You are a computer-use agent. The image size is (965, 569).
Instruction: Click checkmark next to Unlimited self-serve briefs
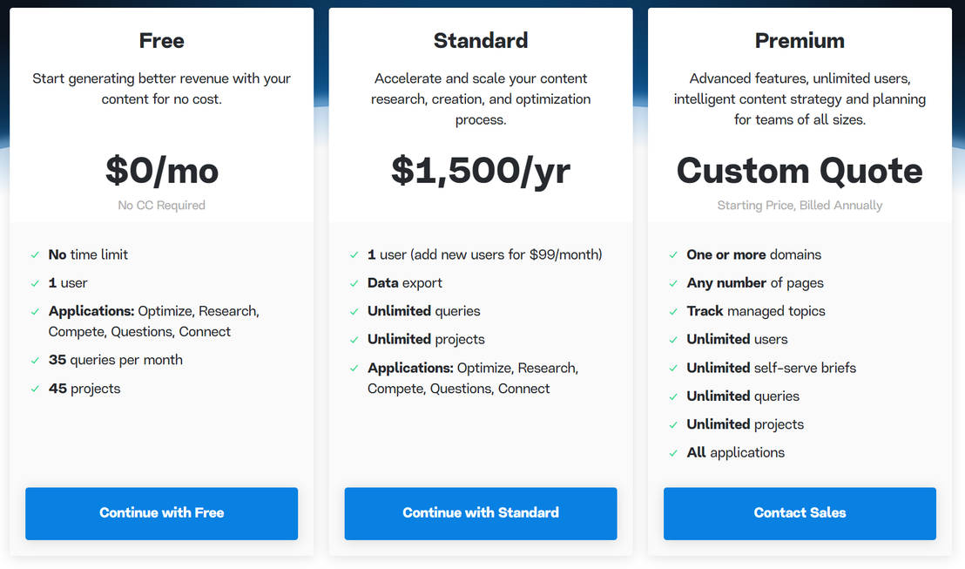[x=673, y=369]
